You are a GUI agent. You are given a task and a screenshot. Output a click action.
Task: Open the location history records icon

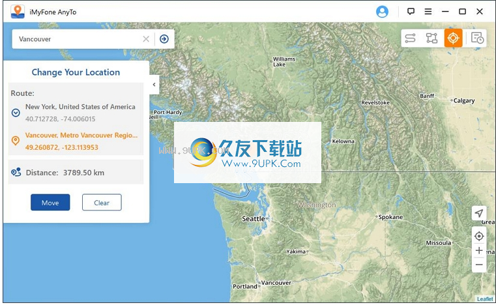point(477,38)
